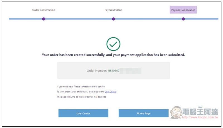223x128 pixels.
Task: Click the blurred order number value
Action: point(130,71)
